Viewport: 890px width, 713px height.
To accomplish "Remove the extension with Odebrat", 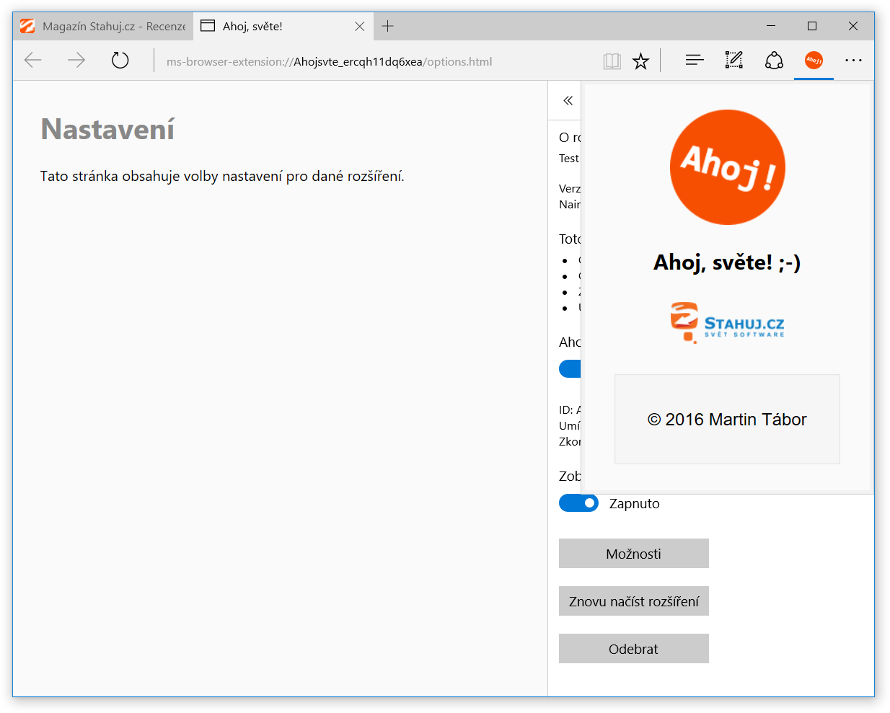I will [634, 649].
